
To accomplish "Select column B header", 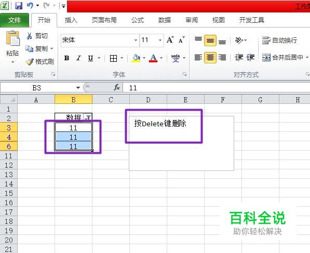I will (73, 100).
